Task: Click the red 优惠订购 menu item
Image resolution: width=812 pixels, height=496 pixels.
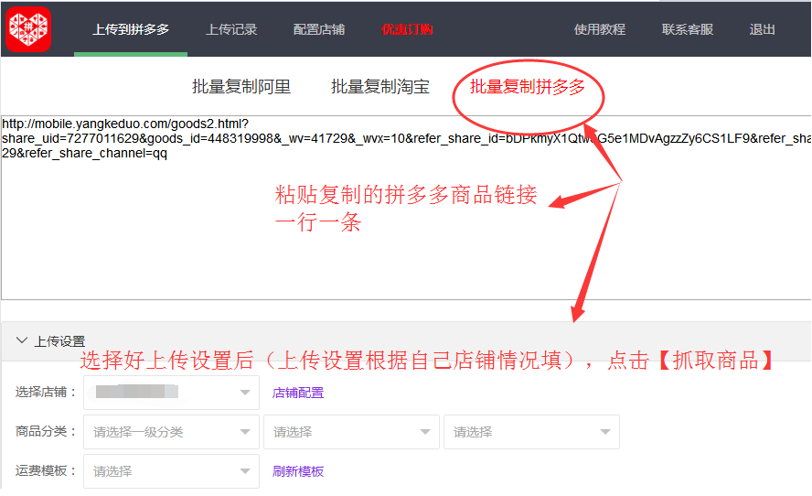Action: point(407,29)
